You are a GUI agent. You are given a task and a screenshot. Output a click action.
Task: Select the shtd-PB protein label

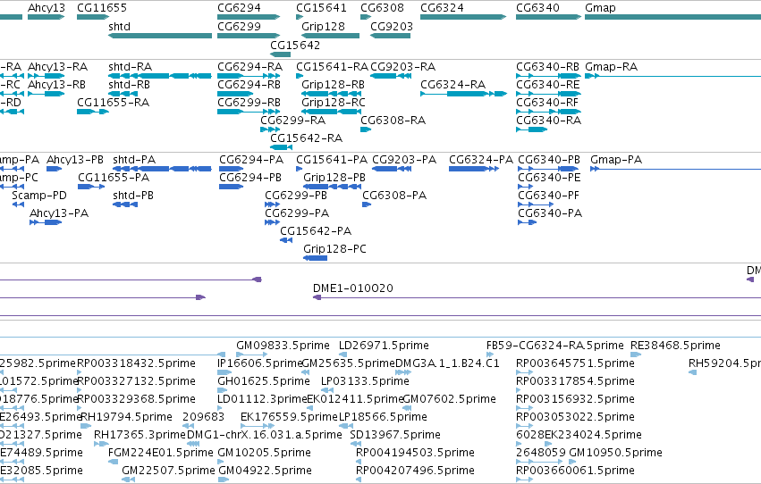(x=133, y=196)
